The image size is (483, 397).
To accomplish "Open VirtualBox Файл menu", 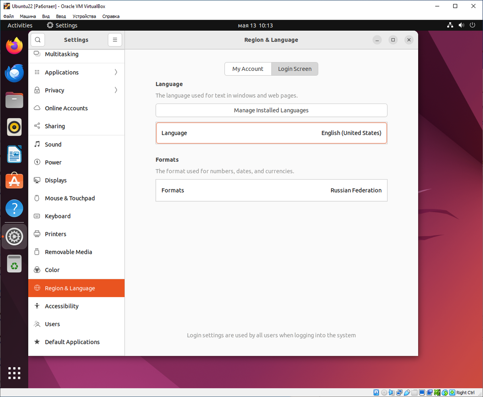I will [x=8, y=17].
